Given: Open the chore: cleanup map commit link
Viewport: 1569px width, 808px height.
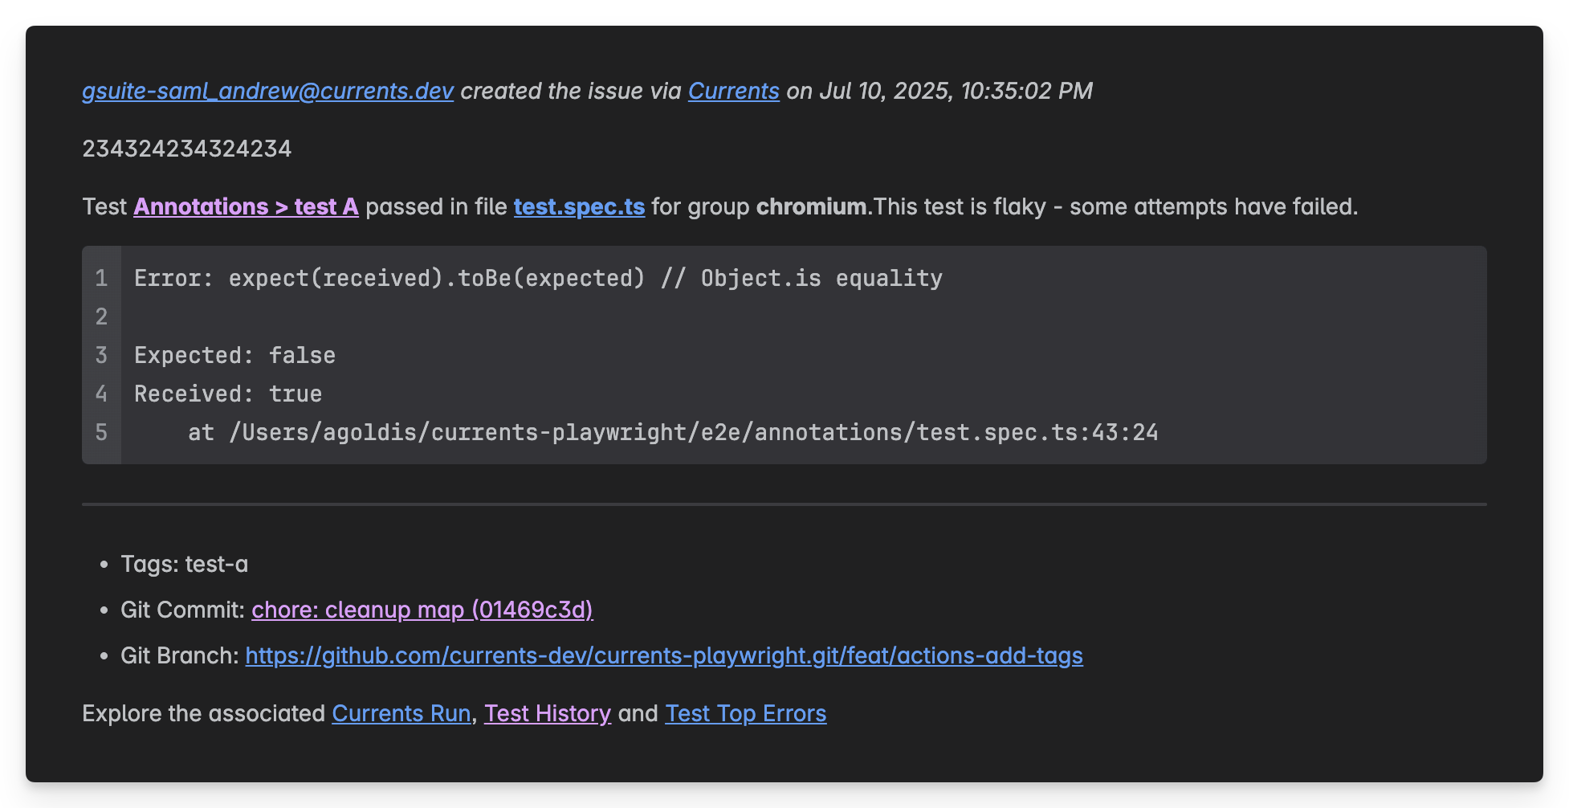Looking at the screenshot, I should tap(422, 610).
